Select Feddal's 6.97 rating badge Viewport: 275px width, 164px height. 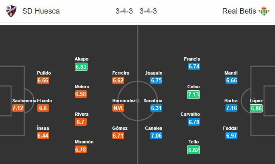(232, 136)
